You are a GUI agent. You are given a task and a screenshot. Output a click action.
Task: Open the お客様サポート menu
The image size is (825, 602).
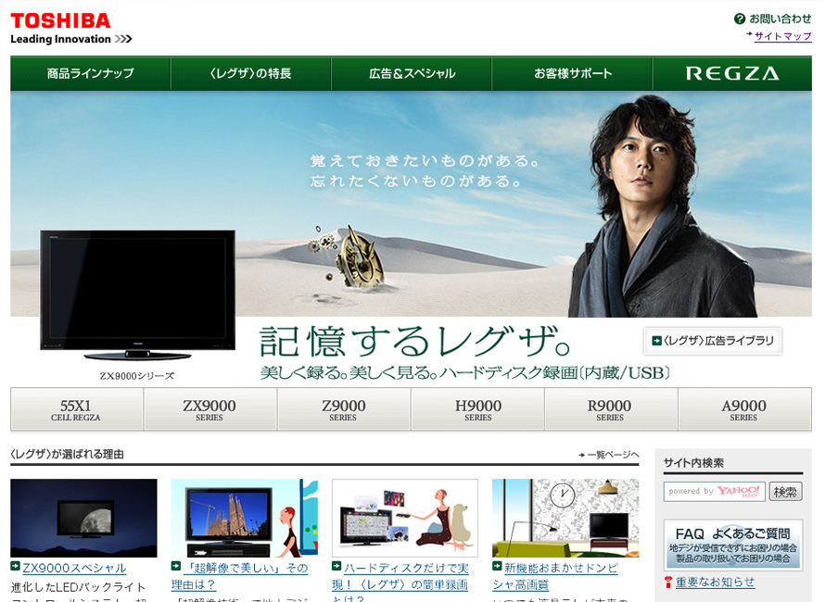(x=572, y=73)
